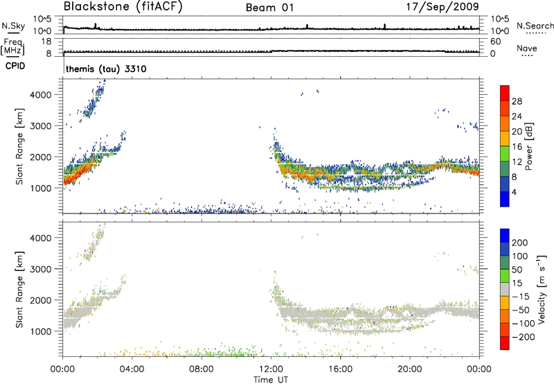The height and width of the screenshot is (384, 554).
Task: Click the '1000' range tick of the power panel
Action: coord(40,188)
